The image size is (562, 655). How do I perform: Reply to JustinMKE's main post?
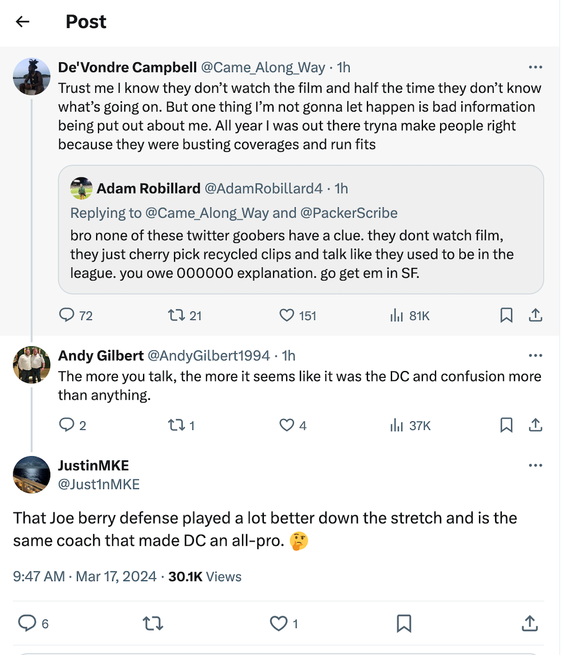pos(27,623)
